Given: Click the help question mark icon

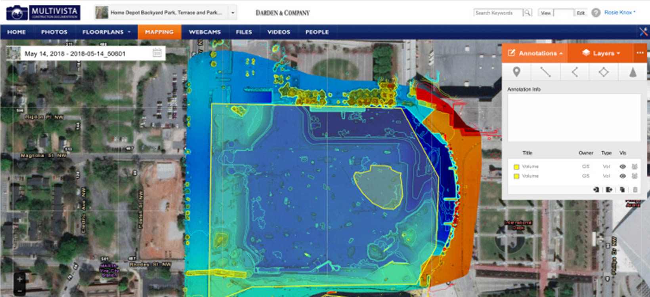Looking at the screenshot, I should [596, 13].
